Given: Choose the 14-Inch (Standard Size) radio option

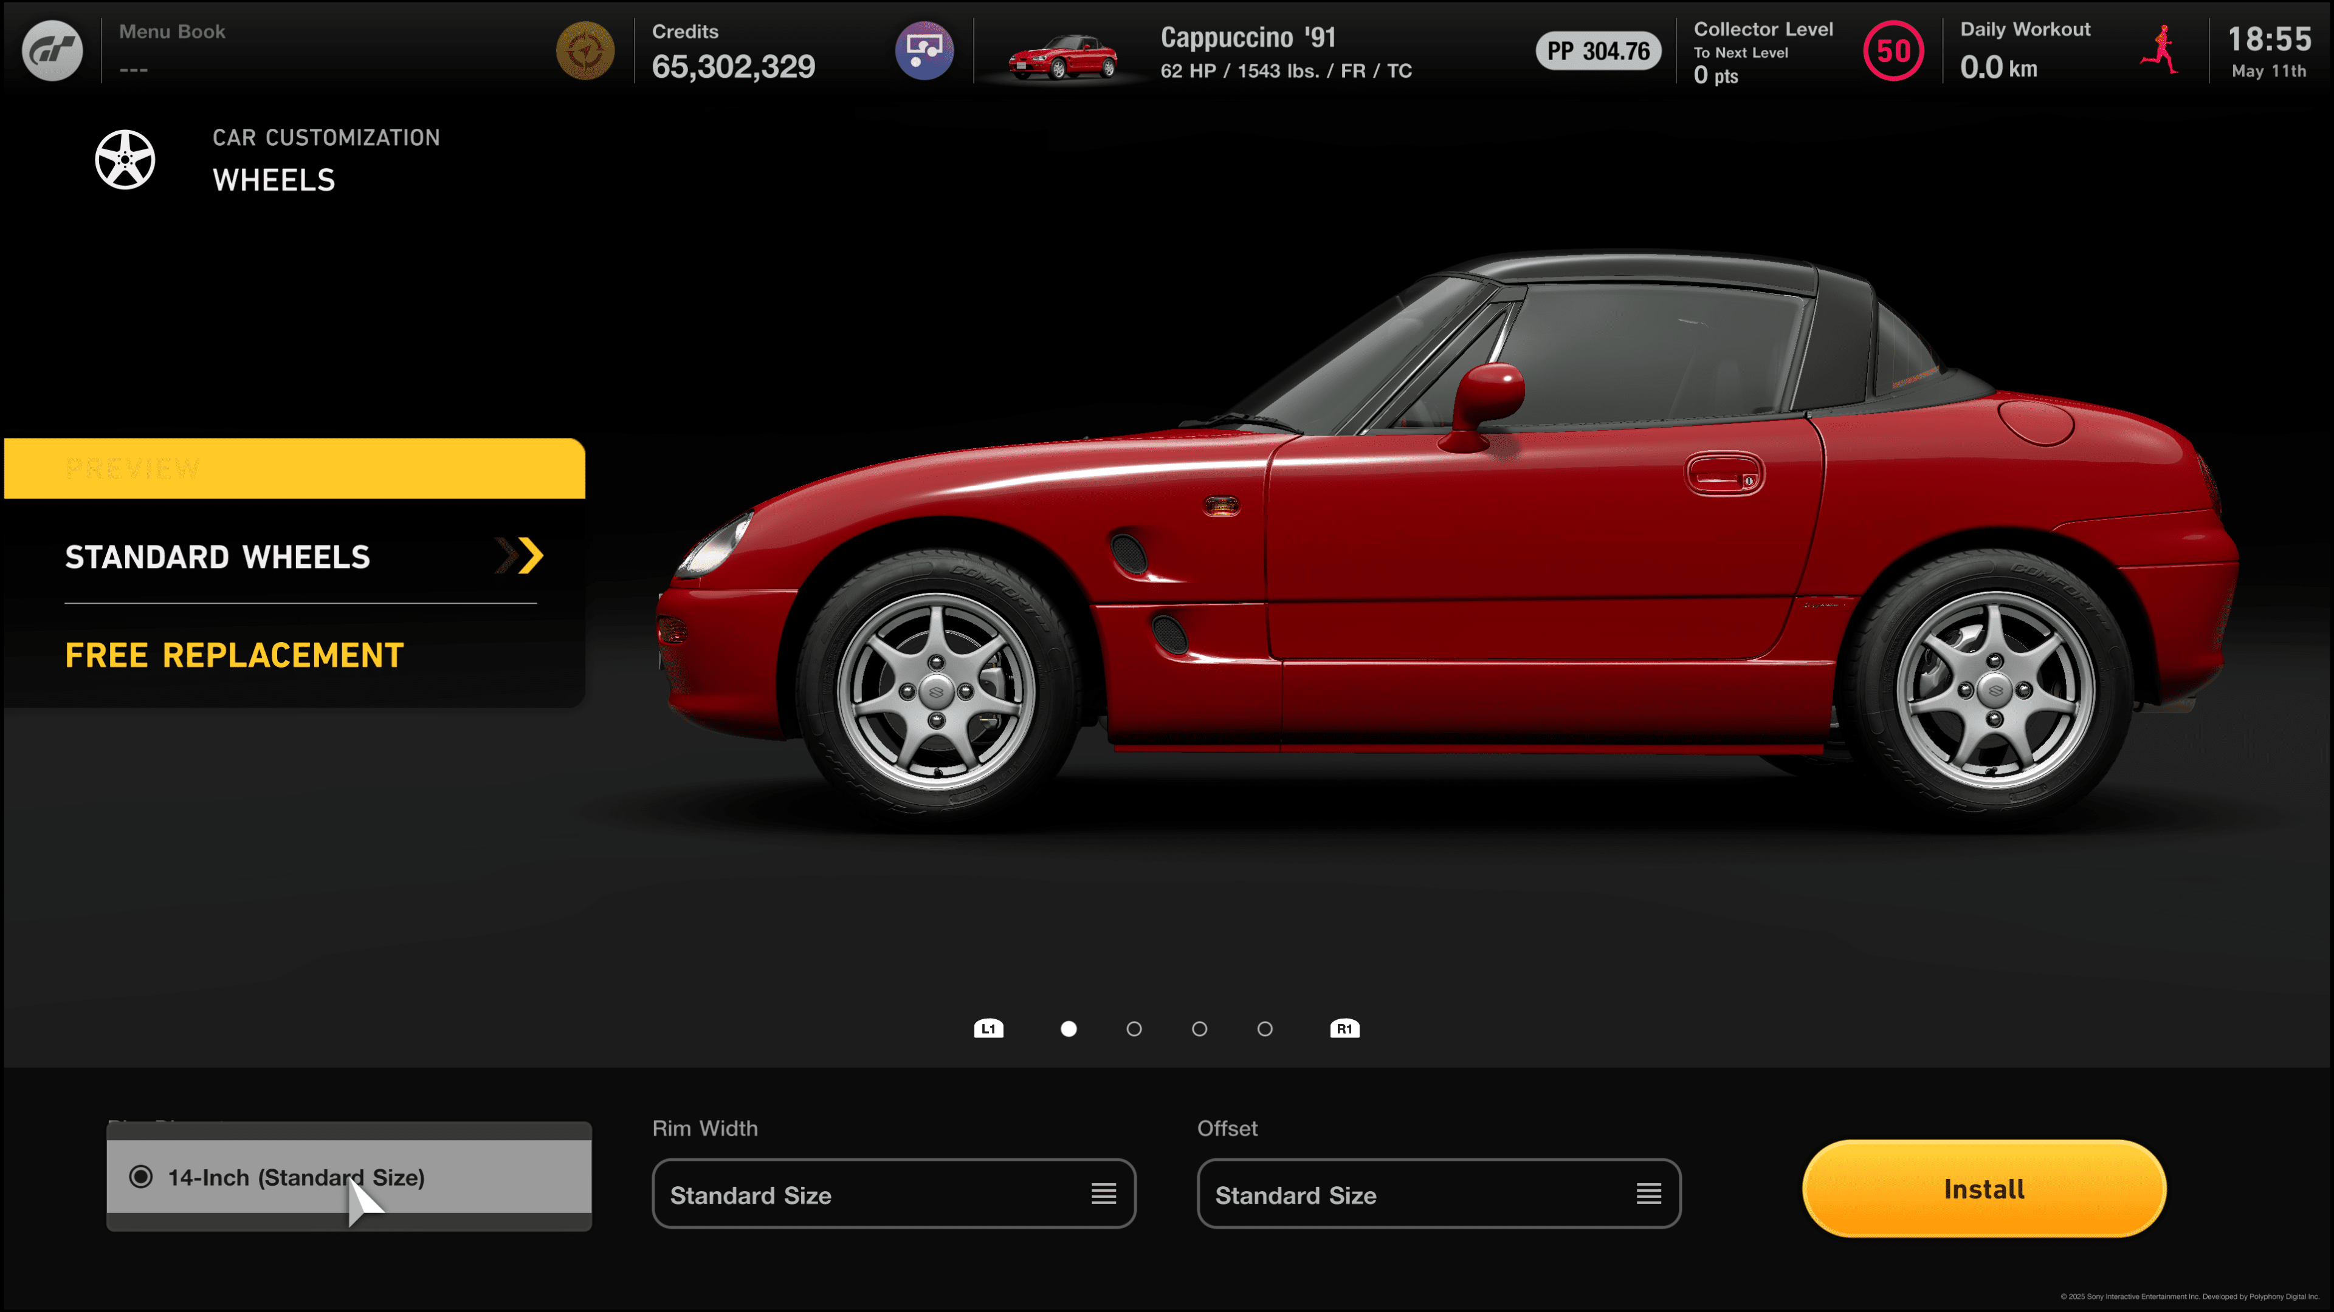Looking at the screenshot, I should tap(349, 1177).
